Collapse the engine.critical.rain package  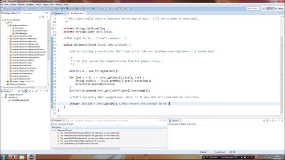click(8, 25)
